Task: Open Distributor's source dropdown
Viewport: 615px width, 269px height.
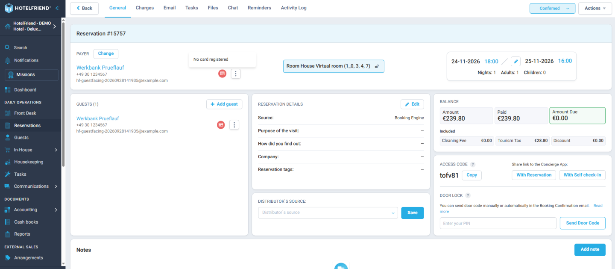Action: pos(328,213)
